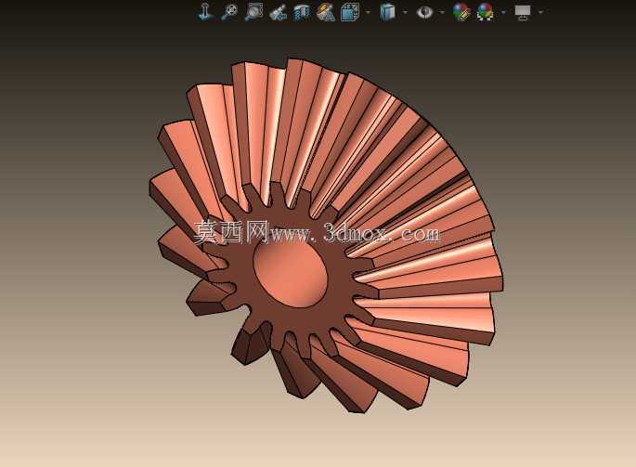Expand the Hide/Show Items dropdown arrow
The width and height of the screenshot is (636, 467).
pos(442,13)
